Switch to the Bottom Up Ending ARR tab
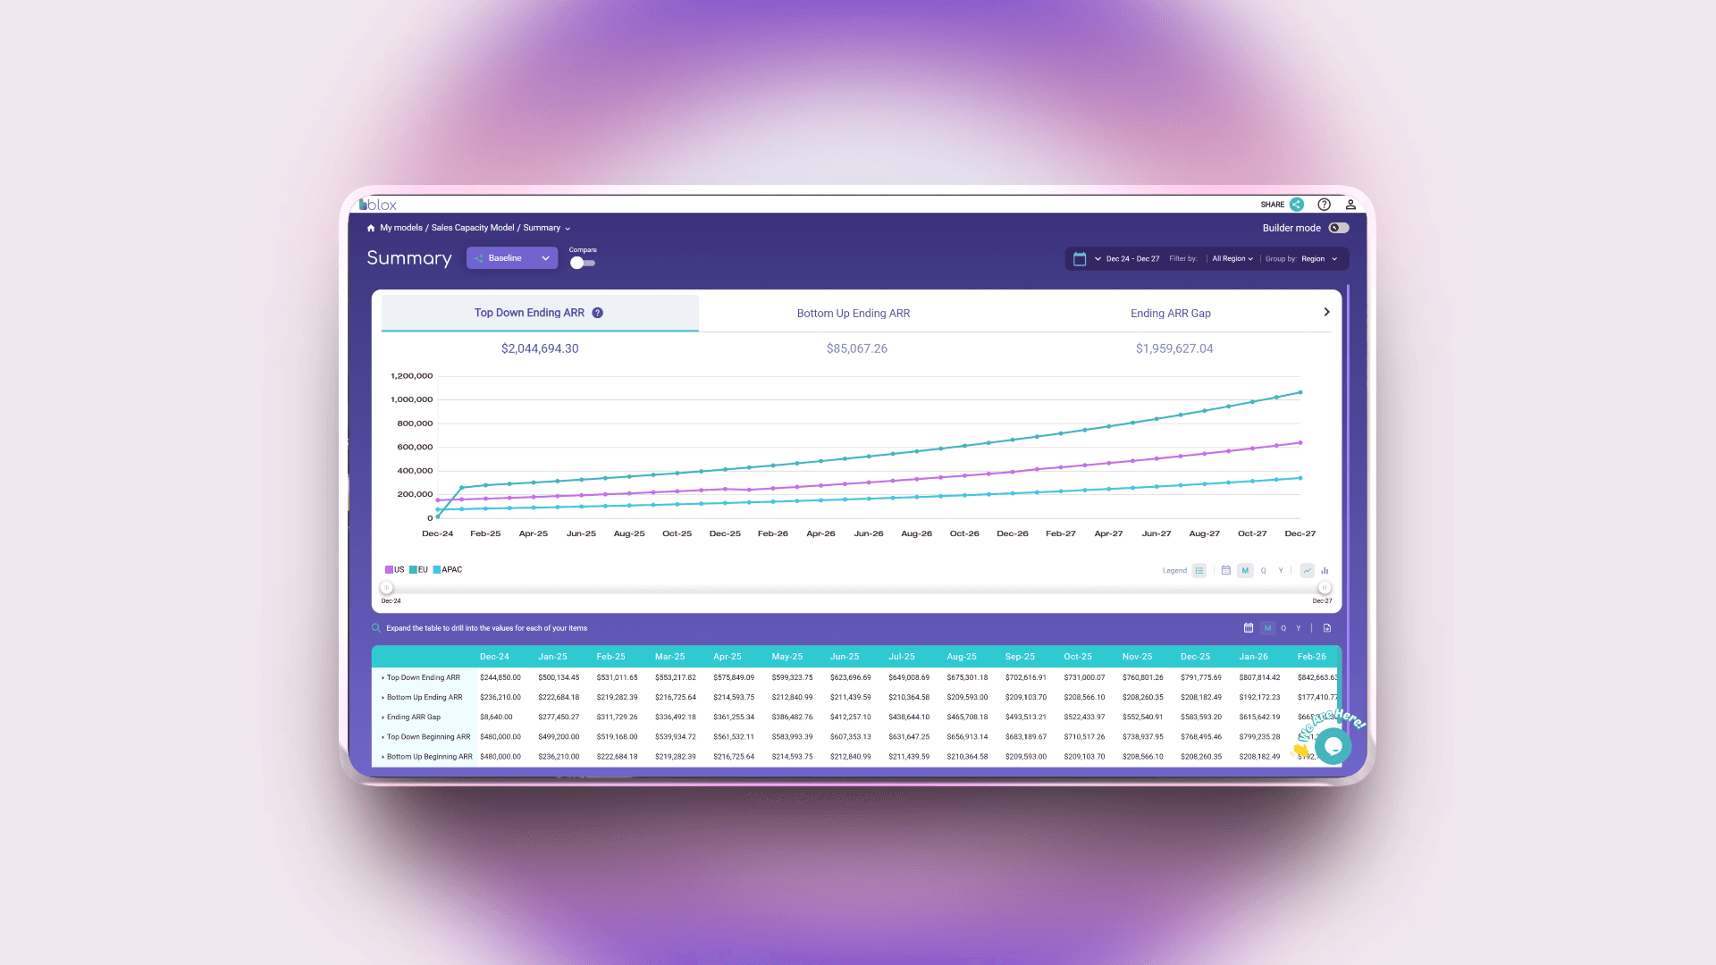Viewport: 1716px width, 965px height. coord(853,314)
